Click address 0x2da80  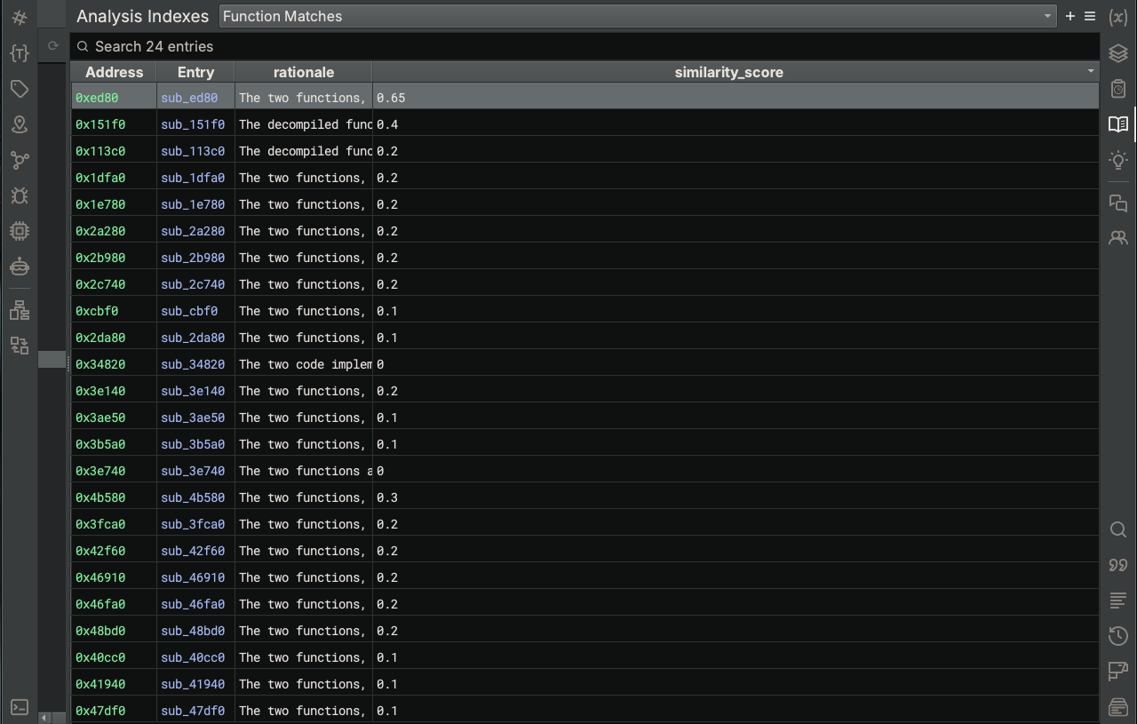point(100,338)
